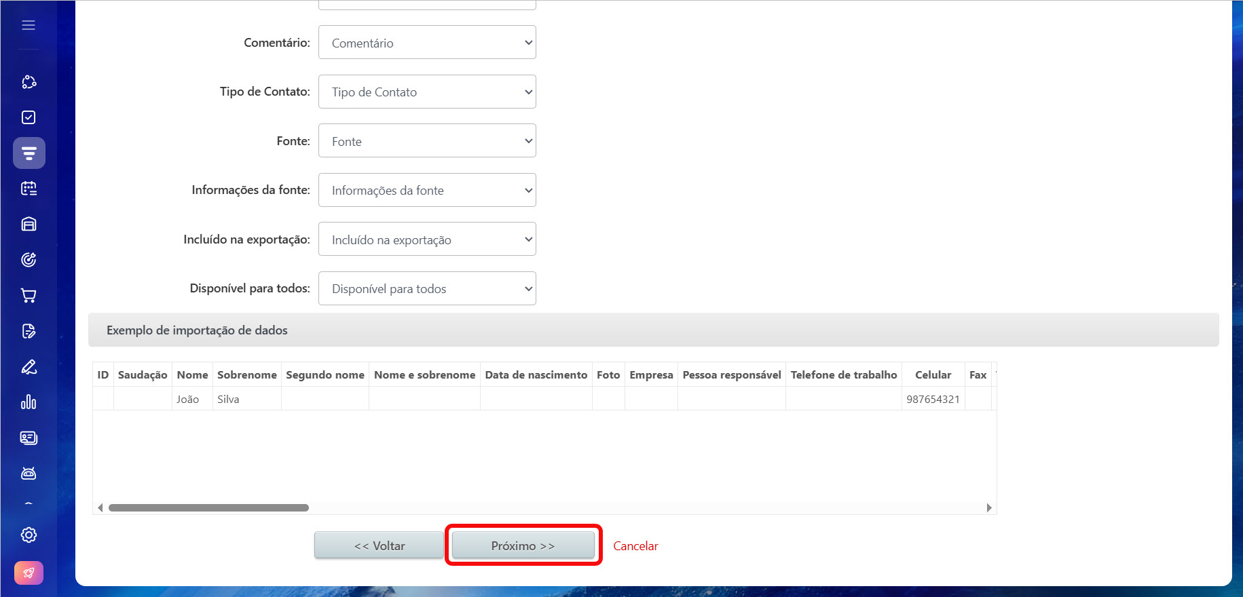The width and height of the screenshot is (1243, 597).
Task: Click the robot icon in sidebar
Action: [x=29, y=474]
